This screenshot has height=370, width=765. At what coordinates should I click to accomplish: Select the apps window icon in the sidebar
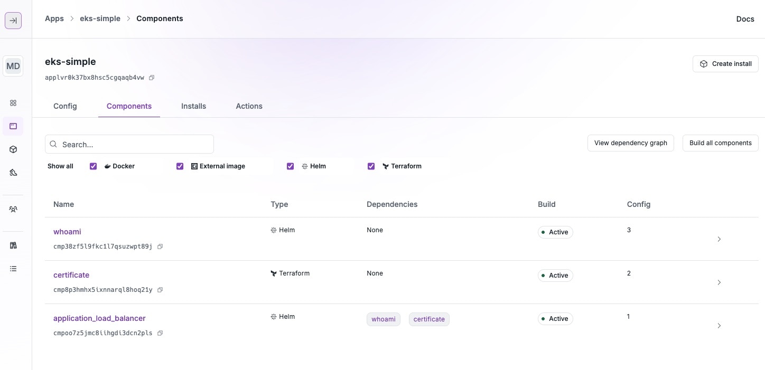13,126
